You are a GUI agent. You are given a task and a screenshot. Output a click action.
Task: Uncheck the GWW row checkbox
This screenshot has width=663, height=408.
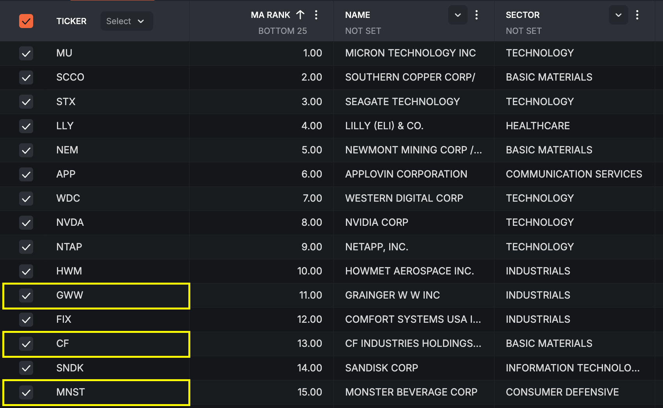[26, 295]
